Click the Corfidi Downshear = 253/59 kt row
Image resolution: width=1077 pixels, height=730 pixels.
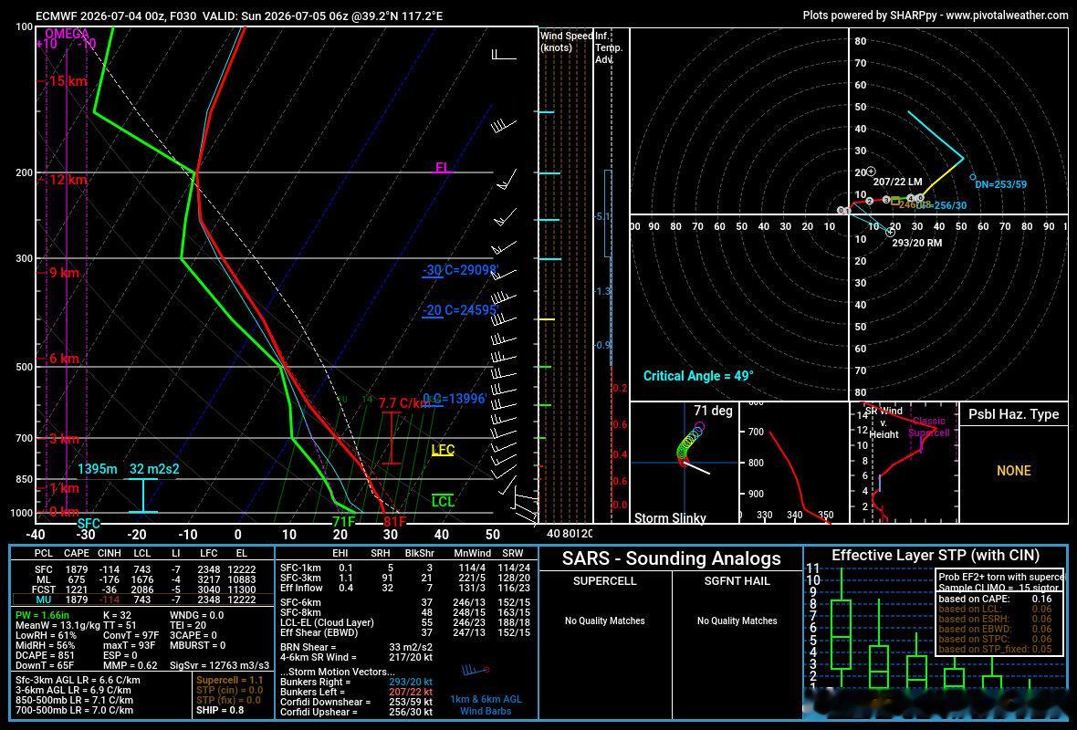pos(357,702)
